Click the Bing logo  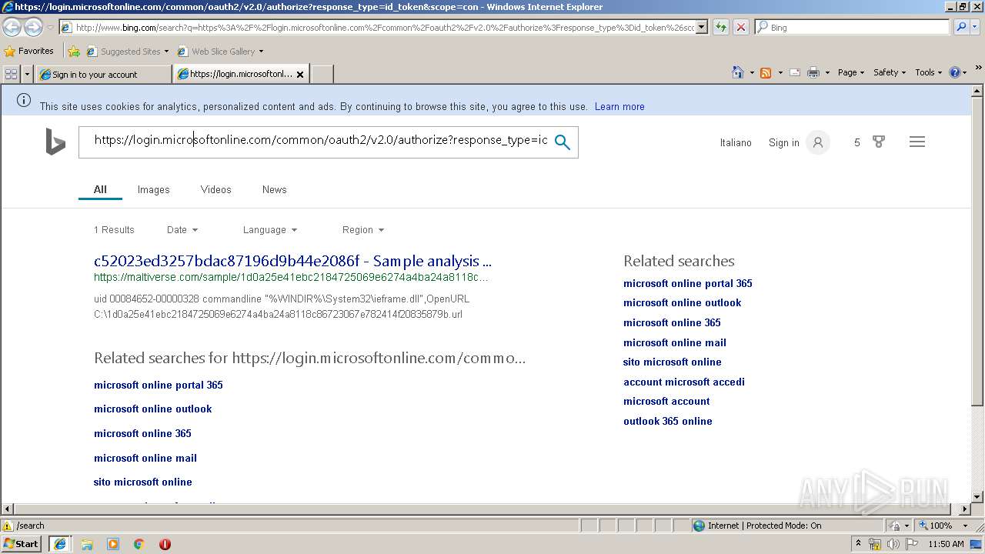55,142
